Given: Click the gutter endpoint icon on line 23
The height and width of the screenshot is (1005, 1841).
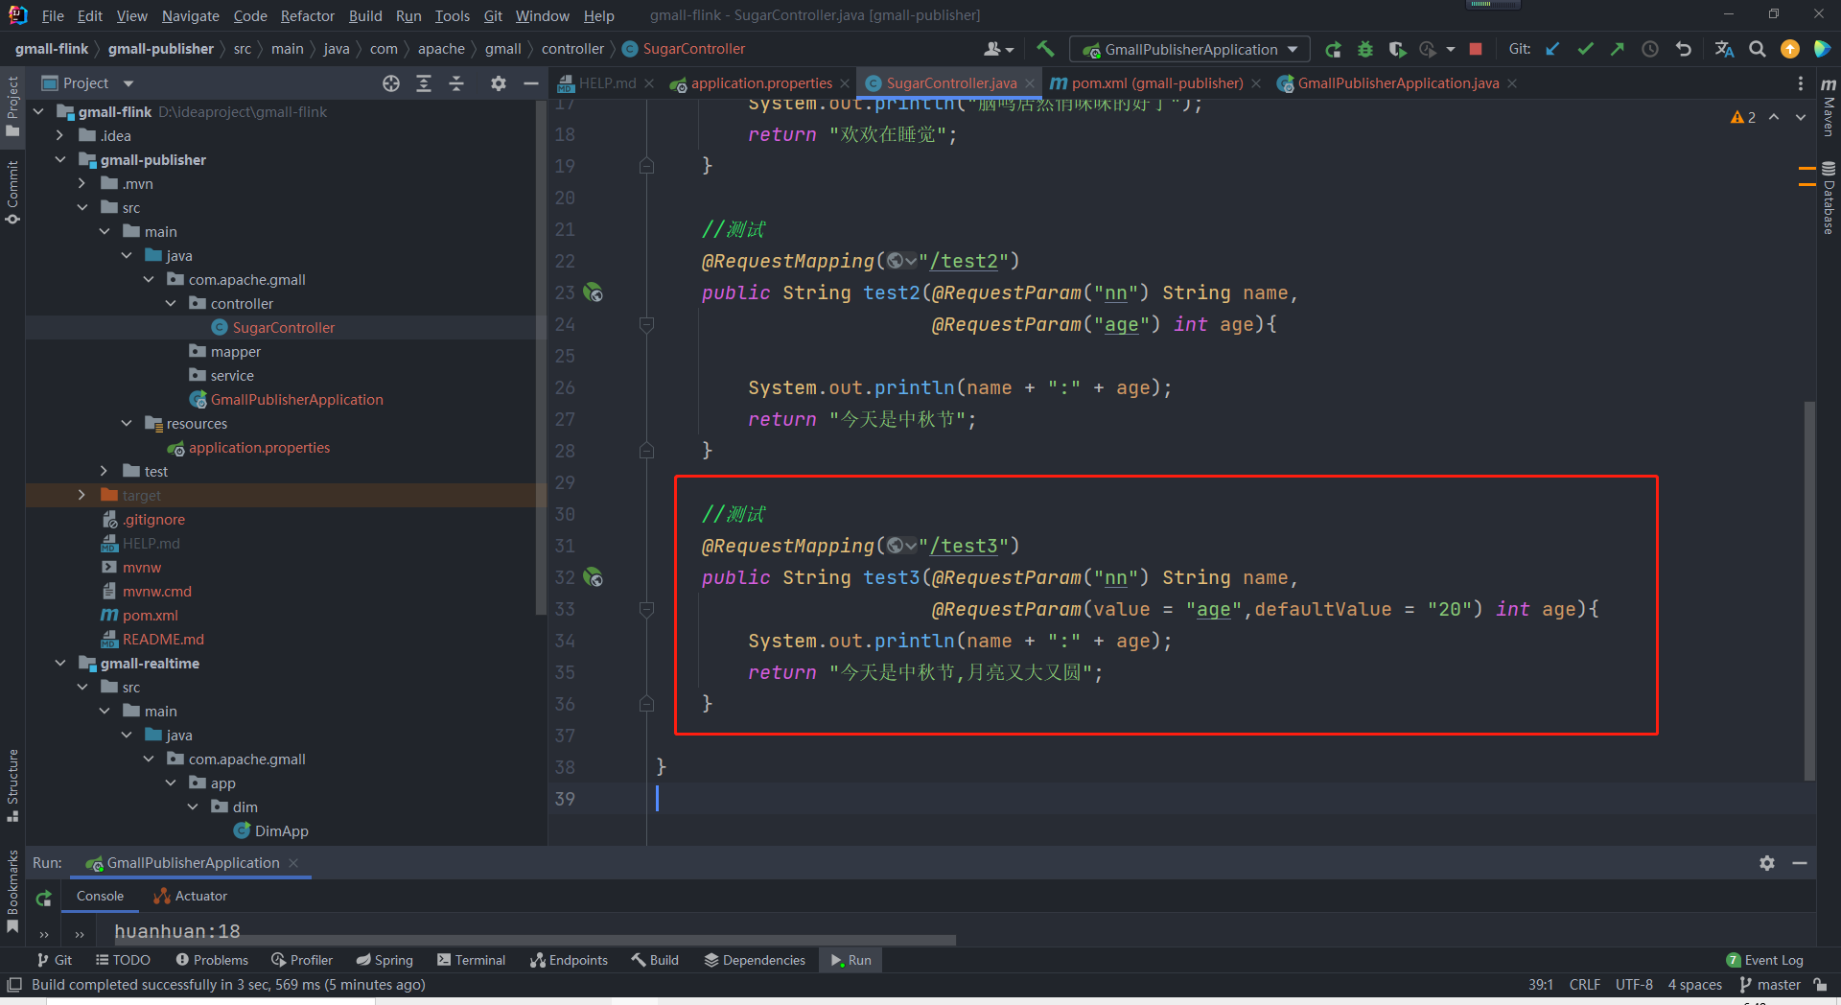Looking at the screenshot, I should click(x=594, y=292).
